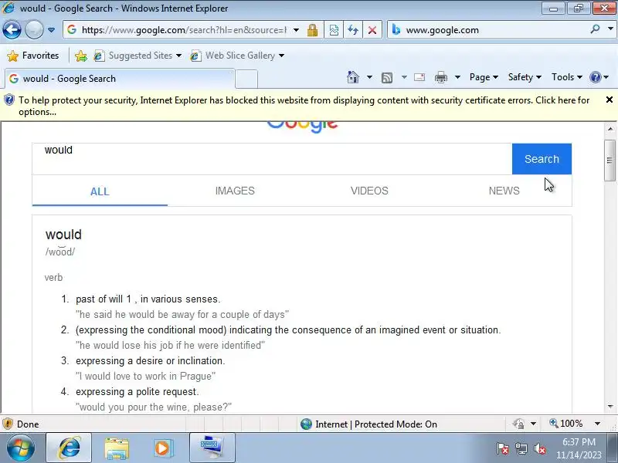Click Google search field containing 'would'
This screenshot has width=618, height=463.
click(272, 159)
